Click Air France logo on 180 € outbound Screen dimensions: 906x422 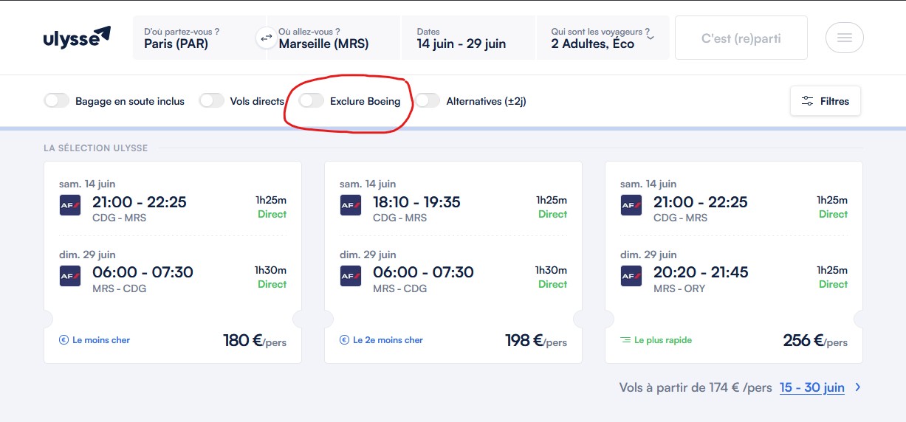tap(70, 205)
